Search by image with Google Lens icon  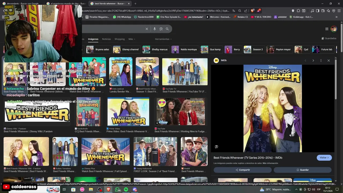[x=161, y=29]
